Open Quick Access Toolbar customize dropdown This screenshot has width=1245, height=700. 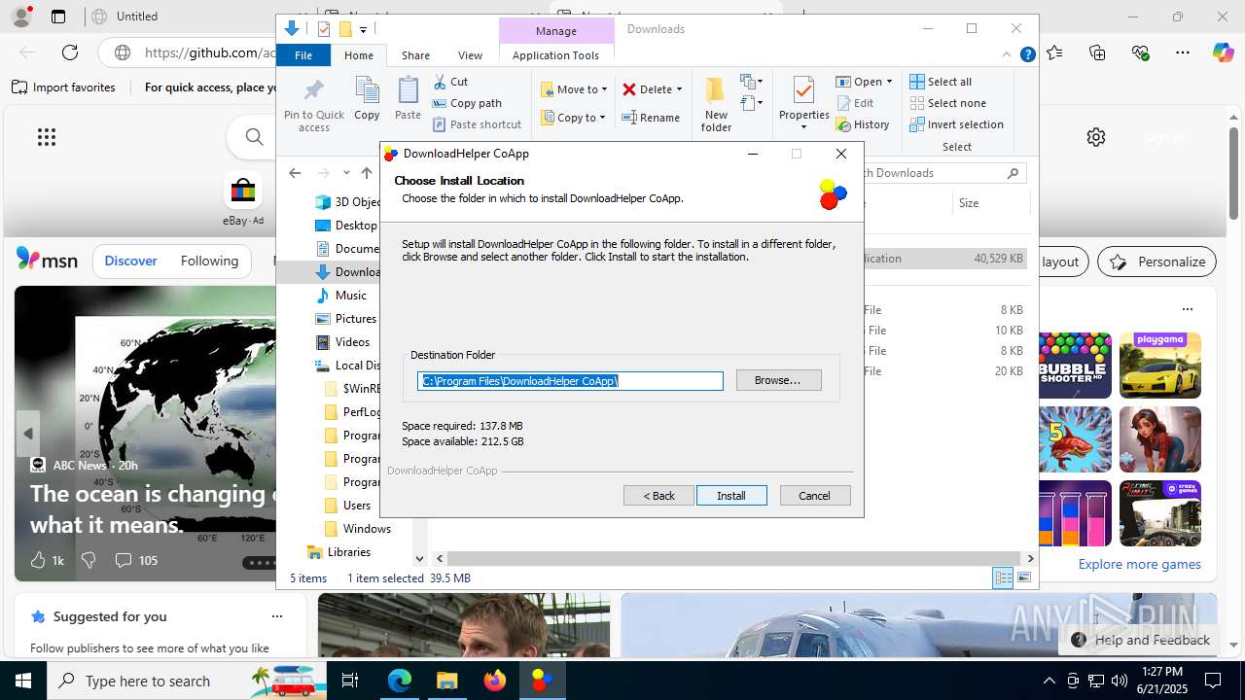(x=363, y=30)
